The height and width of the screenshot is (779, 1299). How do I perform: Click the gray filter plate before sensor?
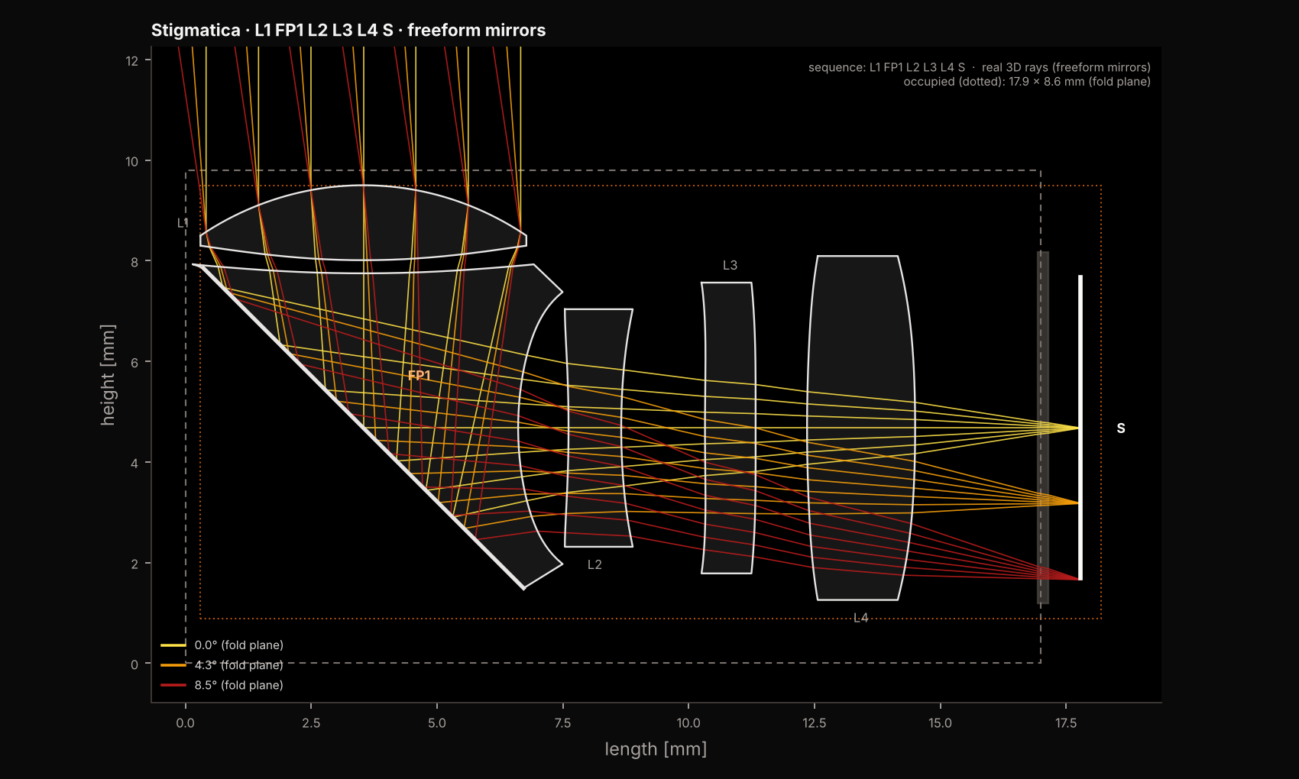pyautogui.click(x=1043, y=428)
